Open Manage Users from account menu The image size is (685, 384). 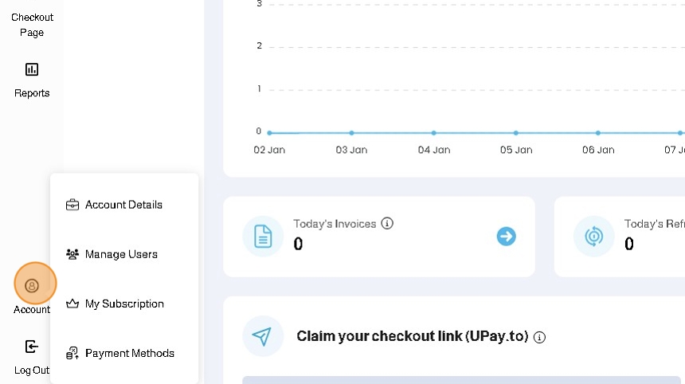tap(121, 254)
